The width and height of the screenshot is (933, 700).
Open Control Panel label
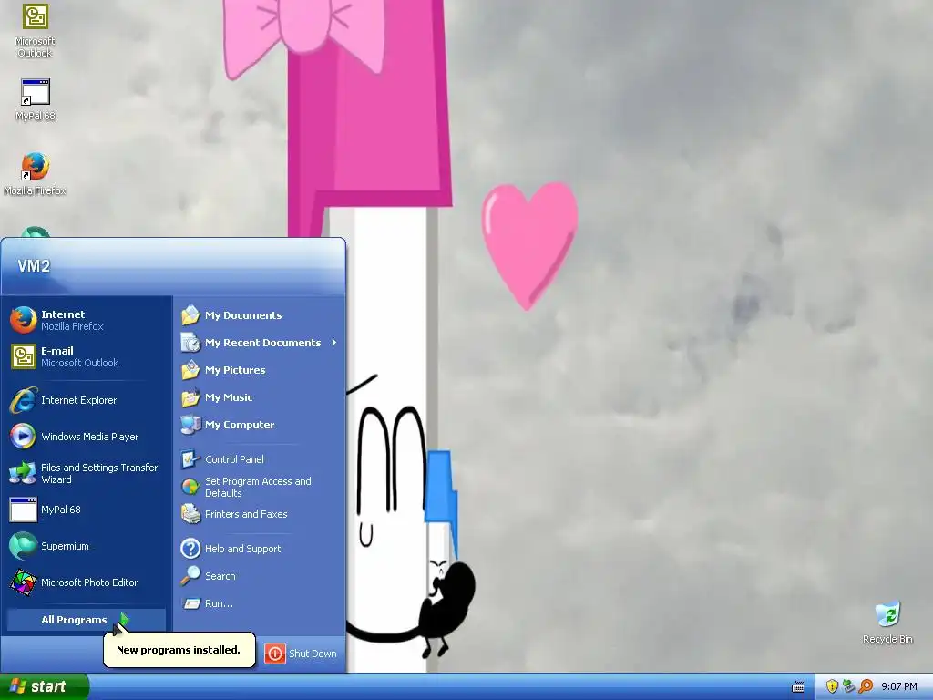[234, 459]
